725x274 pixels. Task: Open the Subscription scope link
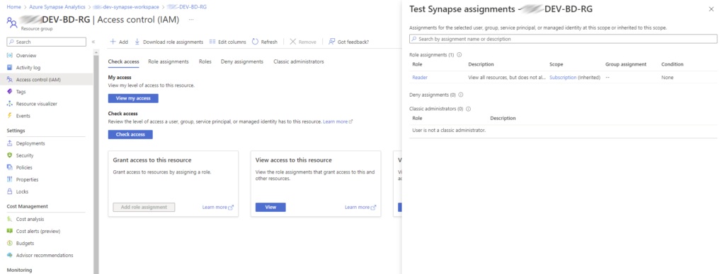(x=563, y=78)
